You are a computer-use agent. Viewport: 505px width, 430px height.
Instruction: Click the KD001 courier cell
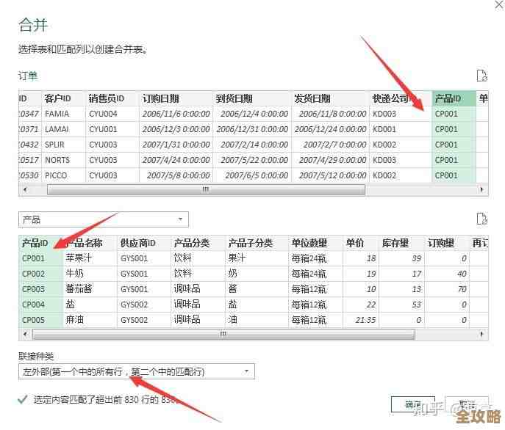[x=401, y=129]
